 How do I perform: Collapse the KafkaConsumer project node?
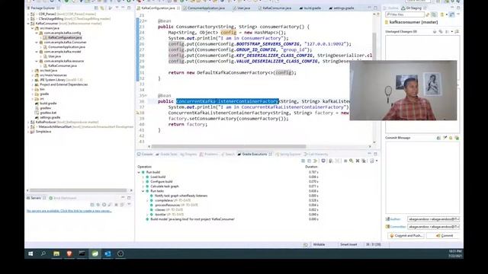click(28, 24)
